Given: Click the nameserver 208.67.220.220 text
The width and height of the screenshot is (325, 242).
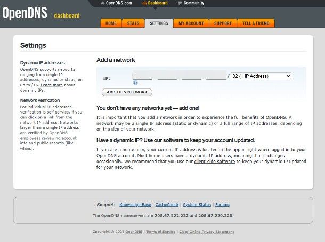Looking at the screenshot, I should pyautogui.click(x=215, y=215).
